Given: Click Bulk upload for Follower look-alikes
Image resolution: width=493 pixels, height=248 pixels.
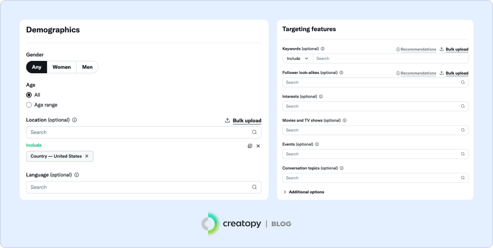Looking at the screenshot, I should point(457,73).
